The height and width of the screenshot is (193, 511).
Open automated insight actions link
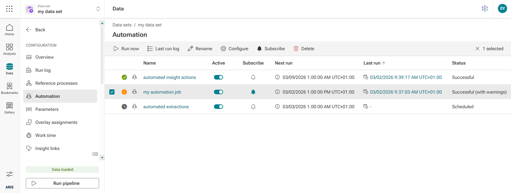pyautogui.click(x=169, y=77)
